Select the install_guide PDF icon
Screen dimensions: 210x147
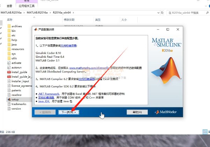click(9, 72)
